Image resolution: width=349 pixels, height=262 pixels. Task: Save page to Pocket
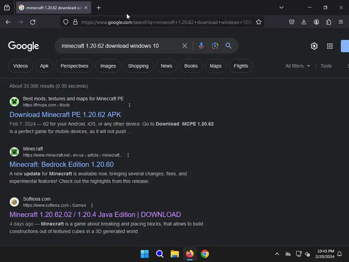(292, 22)
